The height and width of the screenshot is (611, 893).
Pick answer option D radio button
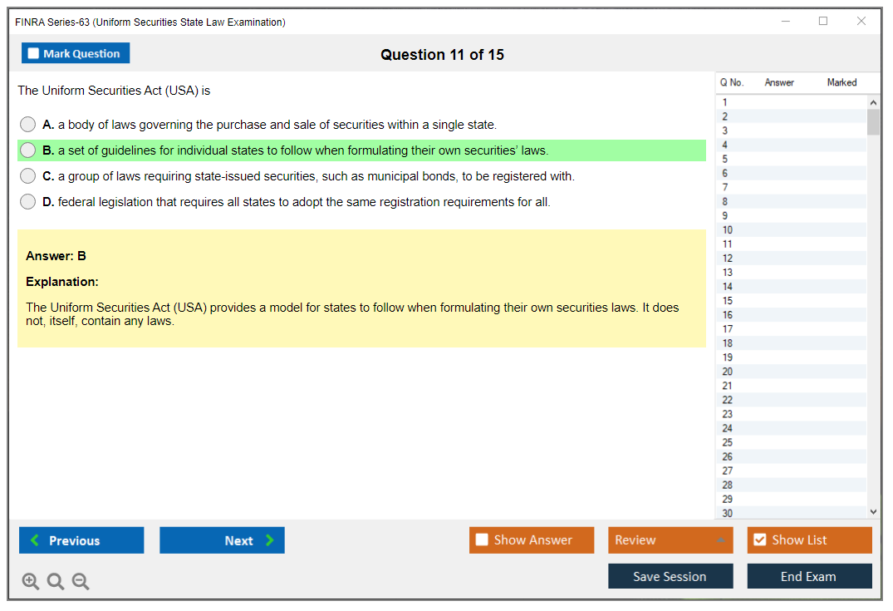click(x=28, y=202)
